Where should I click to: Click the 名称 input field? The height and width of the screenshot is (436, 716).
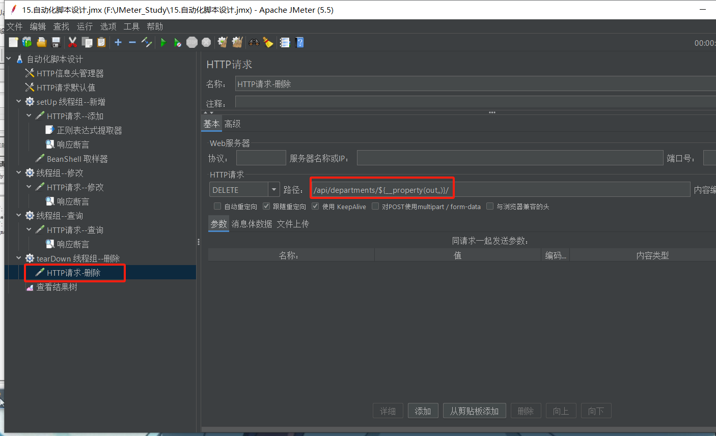[475, 84]
